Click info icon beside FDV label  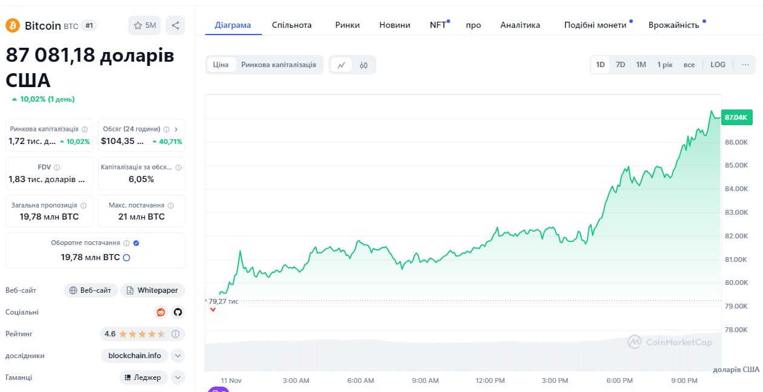click(x=57, y=168)
